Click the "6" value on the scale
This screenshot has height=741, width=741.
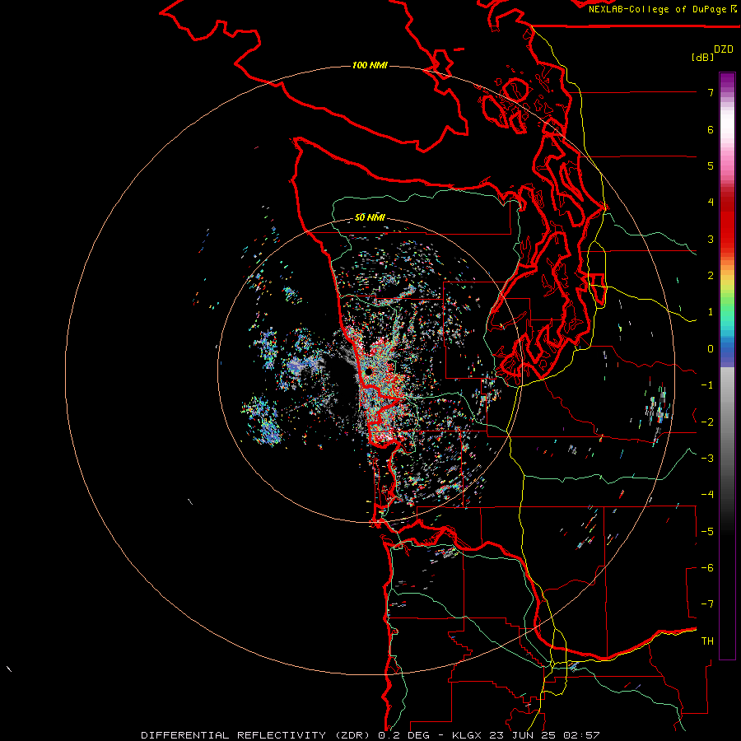[x=711, y=129]
